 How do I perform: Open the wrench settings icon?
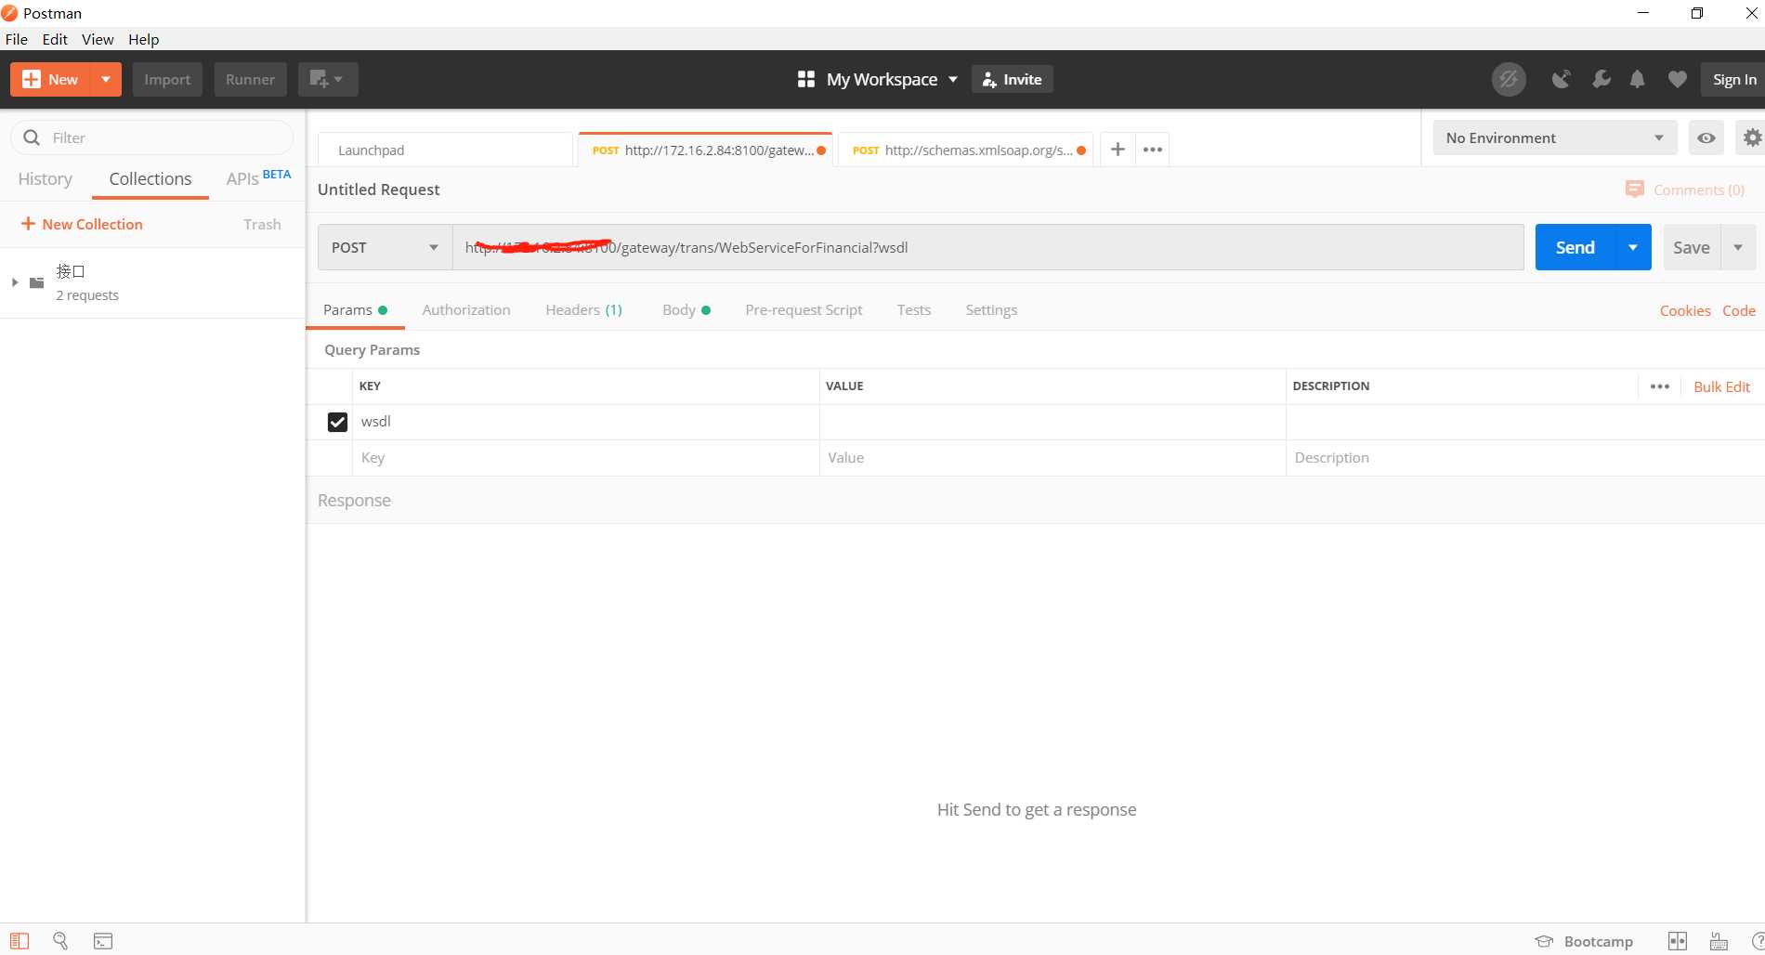pos(1601,80)
